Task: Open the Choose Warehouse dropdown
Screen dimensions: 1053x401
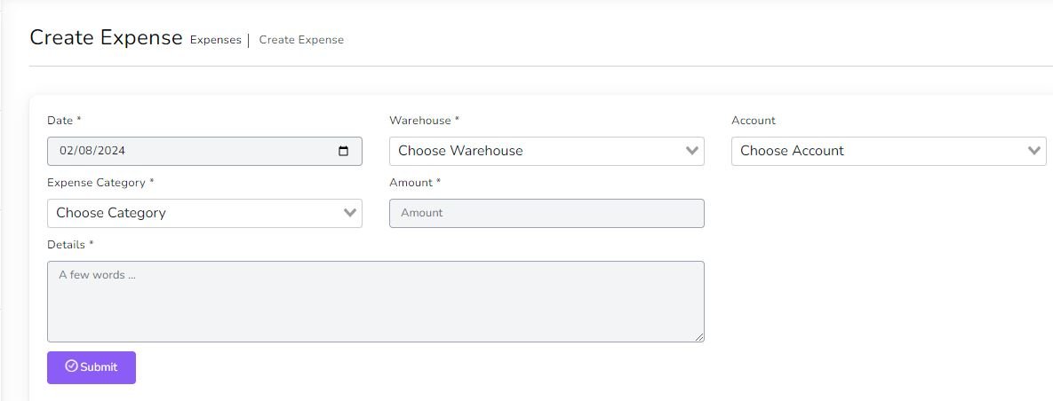Action: [533, 151]
